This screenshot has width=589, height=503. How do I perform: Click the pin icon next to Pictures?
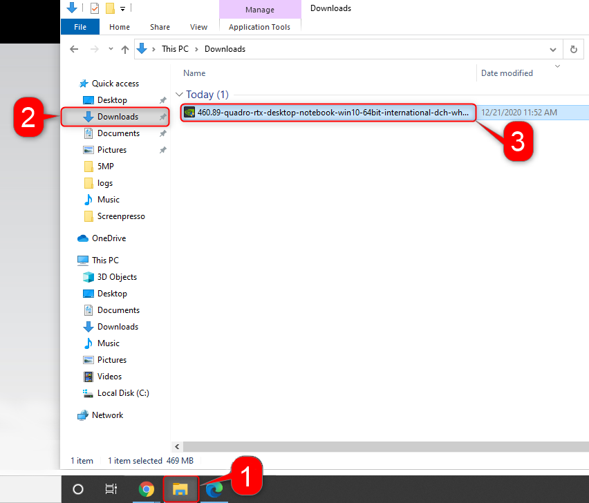click(162, 150)
